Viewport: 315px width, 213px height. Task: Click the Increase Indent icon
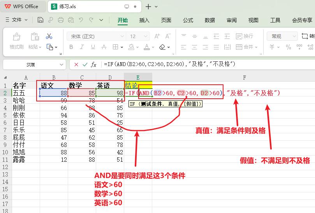click(227, 36)
